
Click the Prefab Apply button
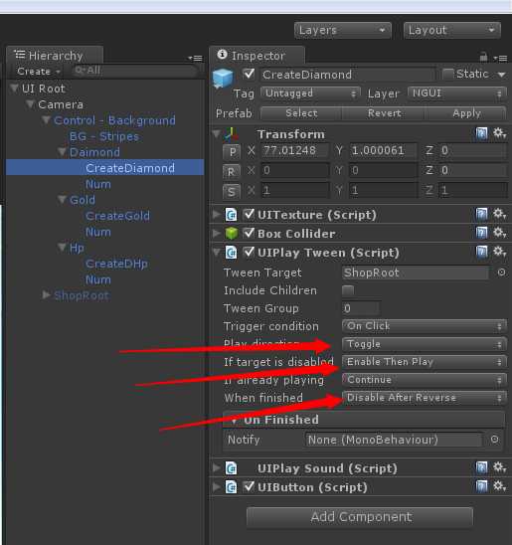[466, 113]
